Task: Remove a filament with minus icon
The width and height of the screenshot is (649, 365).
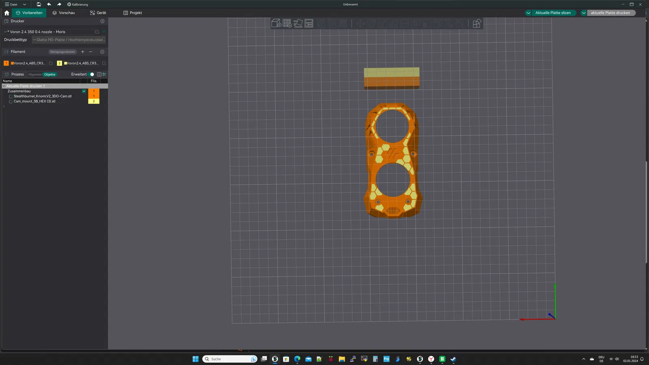Action: [90, 52]
